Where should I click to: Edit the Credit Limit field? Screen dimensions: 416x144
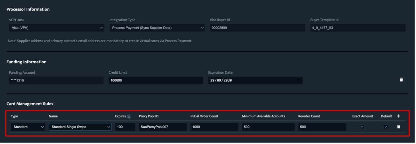coord(156,80)
